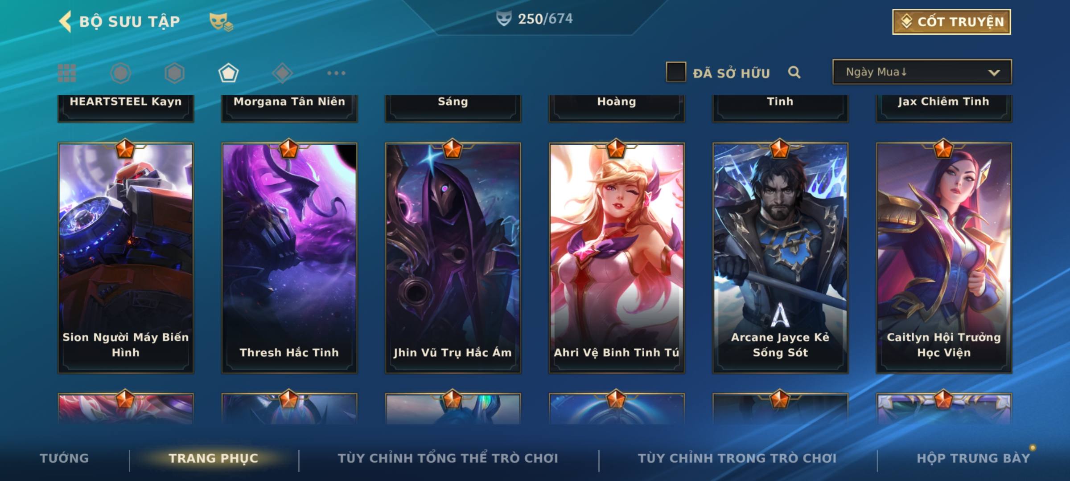Screen dimensions: 1070x481
Task: Select the second hexagon rarity filter
Action: tap(174, 73)
